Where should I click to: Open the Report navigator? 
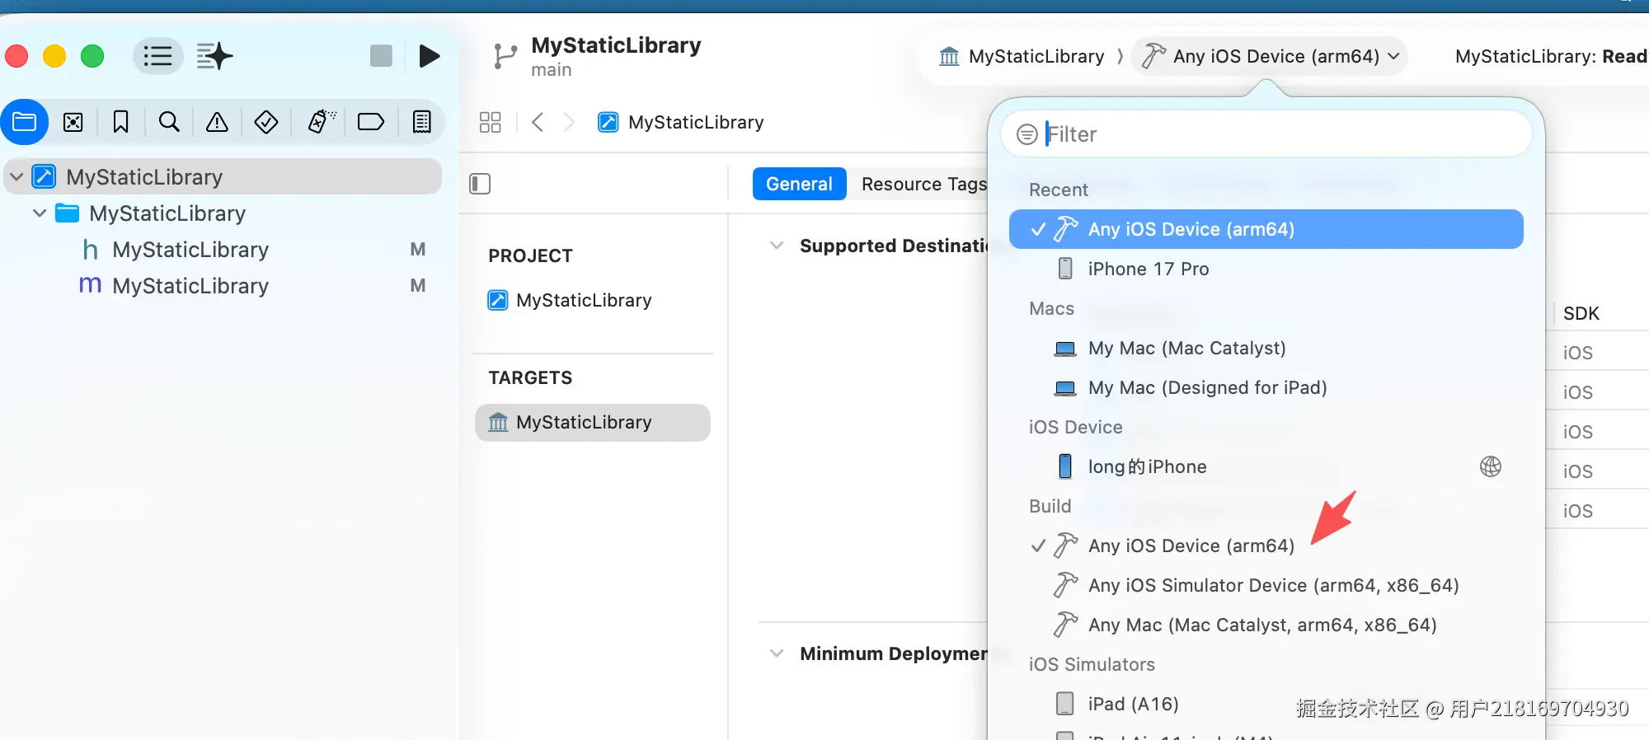coord(421,122)
